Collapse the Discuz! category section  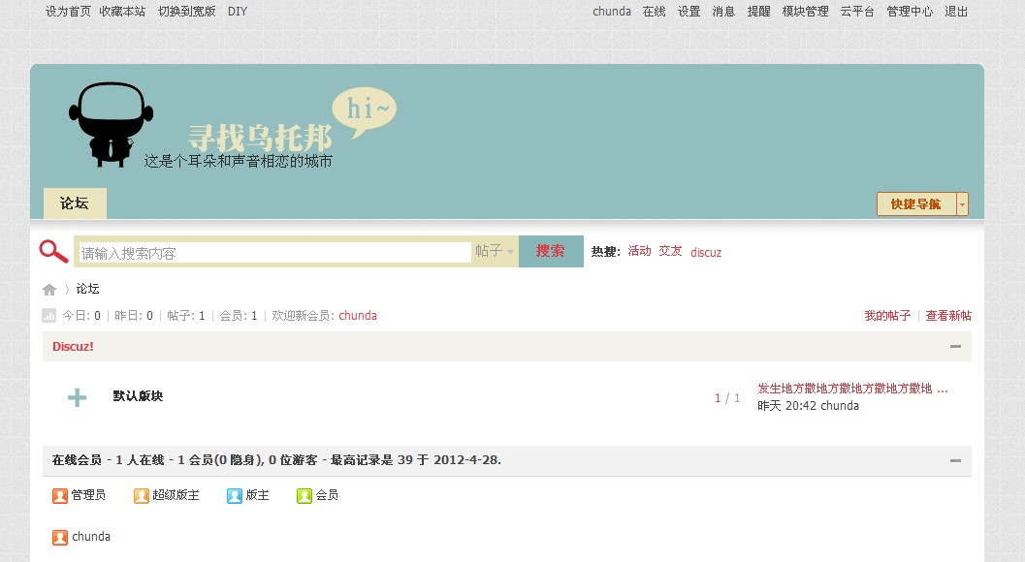pos(955,346)
